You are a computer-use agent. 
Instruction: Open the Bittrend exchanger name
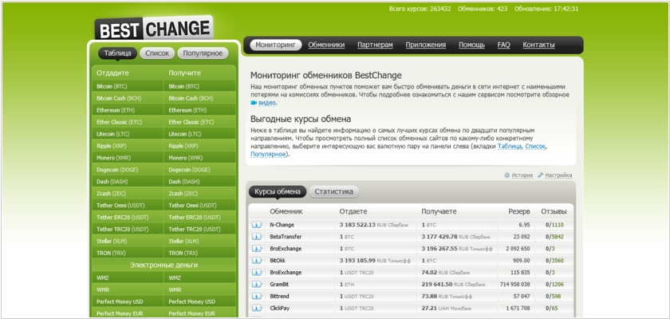tap(279, 297)
